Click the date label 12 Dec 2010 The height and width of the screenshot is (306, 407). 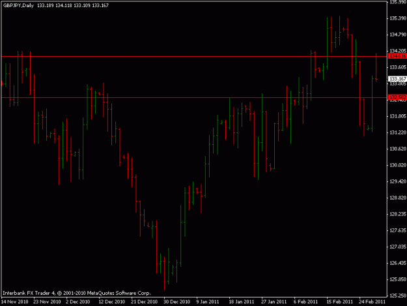[112, 301]
